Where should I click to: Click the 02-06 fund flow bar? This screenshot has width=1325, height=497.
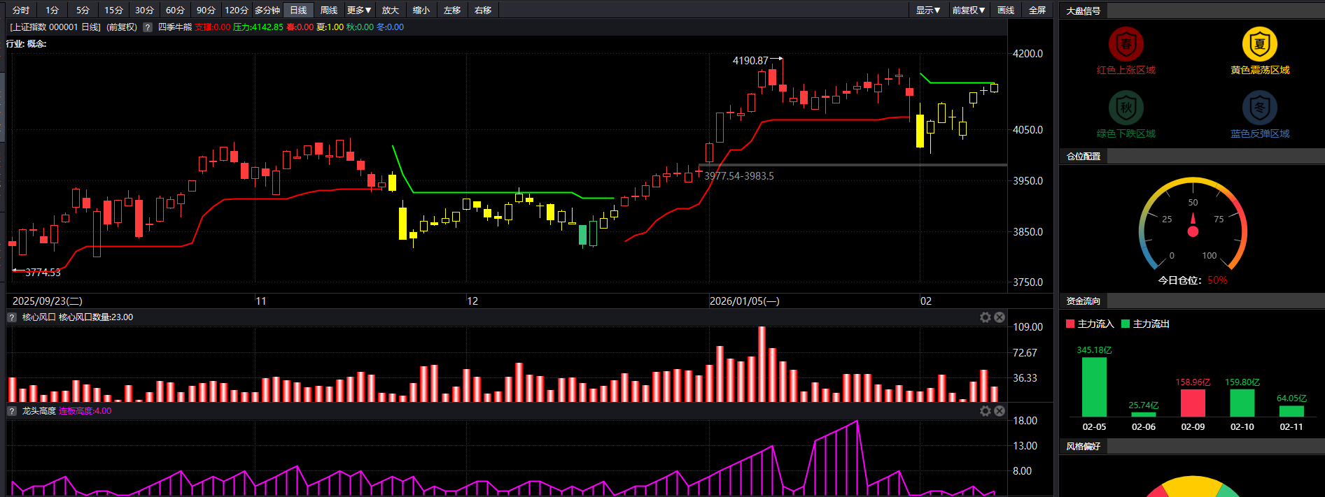(1144, 415)
